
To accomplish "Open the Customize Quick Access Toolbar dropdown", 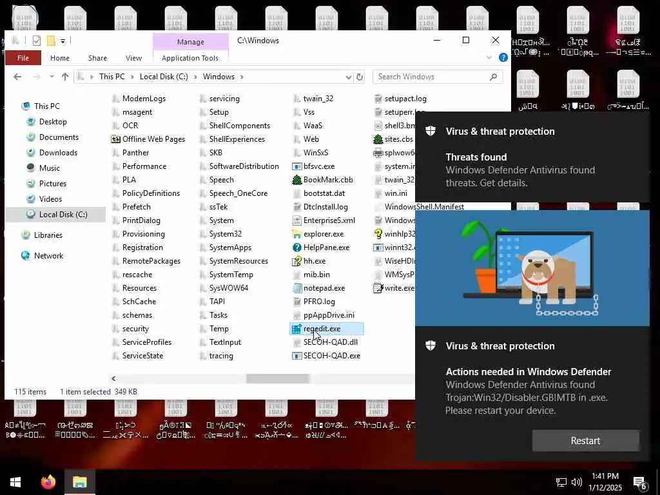I will click(63, 41).
